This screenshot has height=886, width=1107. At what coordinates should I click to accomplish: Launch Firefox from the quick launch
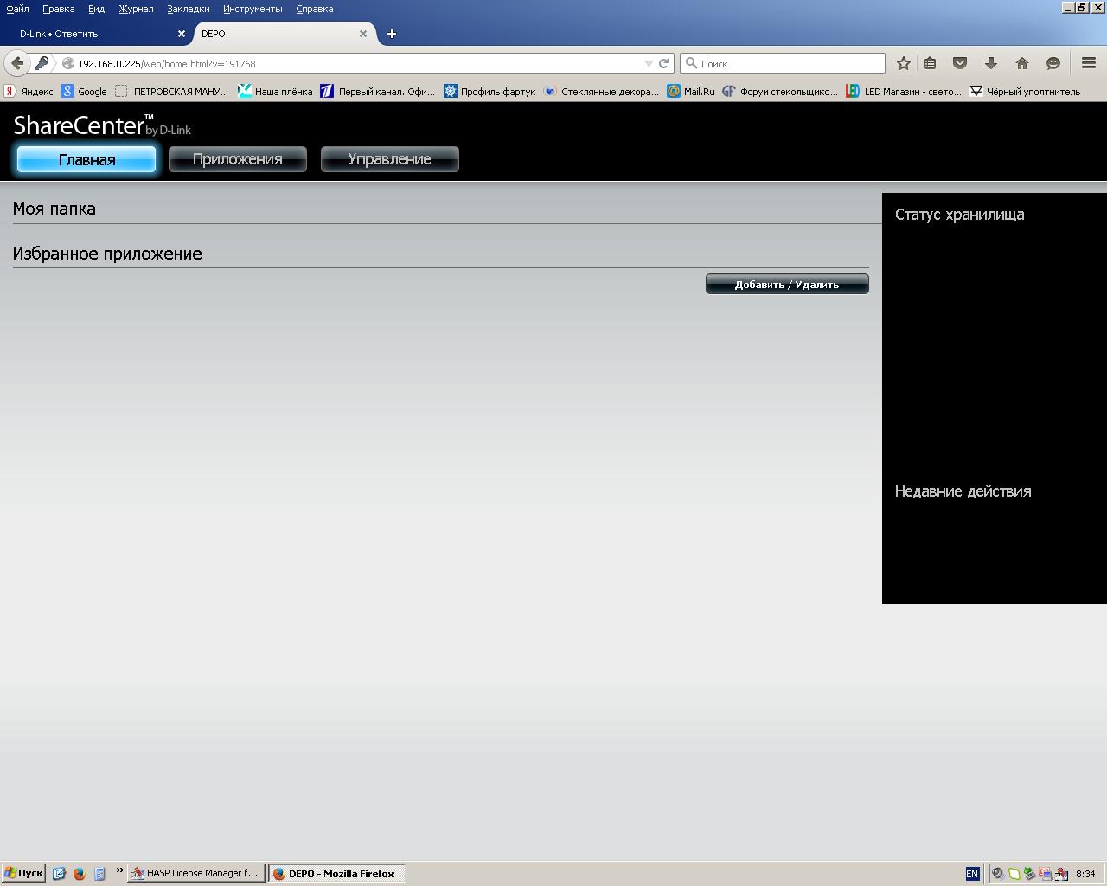[x=79, y=873]
